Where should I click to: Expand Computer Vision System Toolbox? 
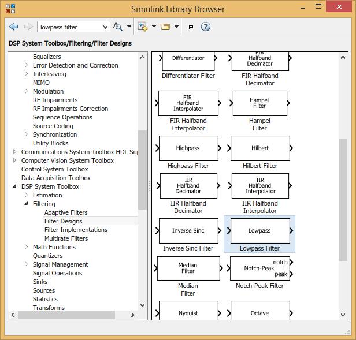pyautogui.click(x=15, y=160)
